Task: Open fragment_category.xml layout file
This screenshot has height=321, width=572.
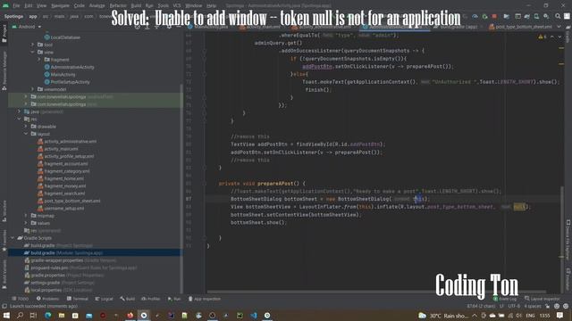Action: (63, 171)
